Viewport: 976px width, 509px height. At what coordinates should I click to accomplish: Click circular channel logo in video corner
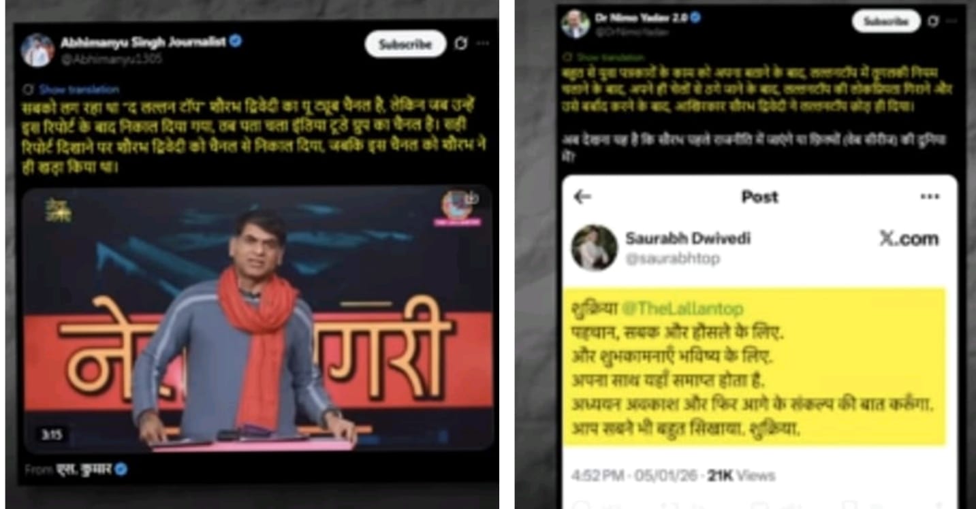click(457, 207)
